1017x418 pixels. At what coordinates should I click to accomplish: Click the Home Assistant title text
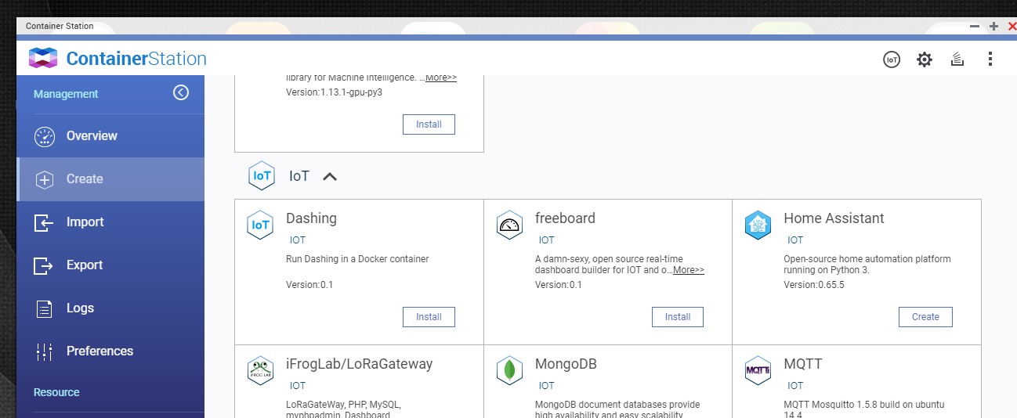click(834, 218)
